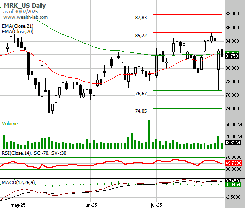245x208 pixels.
Task: Click the 76,67 support level label
Action: 141,94
